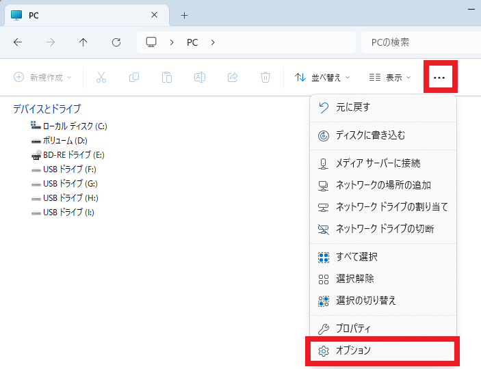The width and height of the screenshot is (481, 369).
Task: Open a new tab with plus button
Action: [184, 15]
